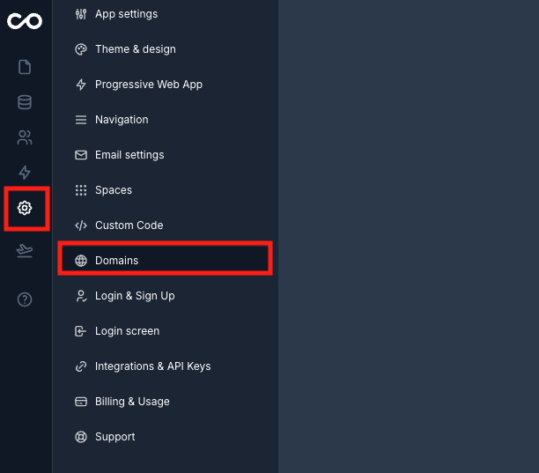Open Email settings

(x=129, y=155)
